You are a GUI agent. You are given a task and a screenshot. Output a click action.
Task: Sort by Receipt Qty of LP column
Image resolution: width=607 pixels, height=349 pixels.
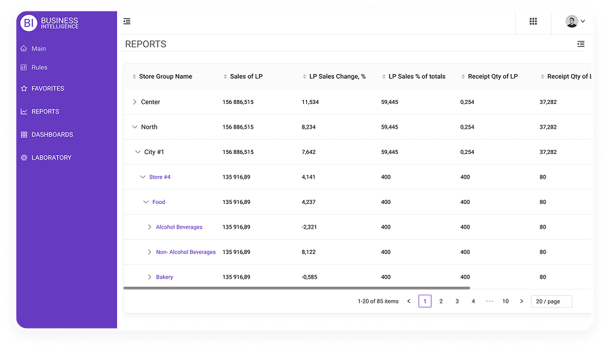[463, 77]
